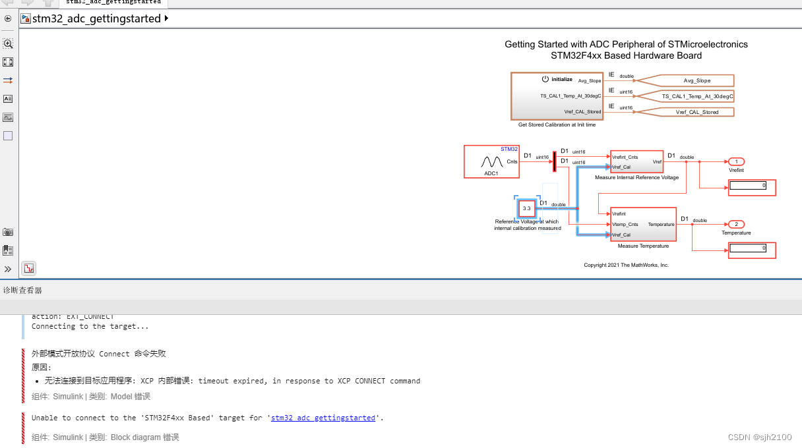Click the 'Unable to connect to the STM32F4xx' message
The width and height of the screenshot is (802, 448).
coord(208,418)
